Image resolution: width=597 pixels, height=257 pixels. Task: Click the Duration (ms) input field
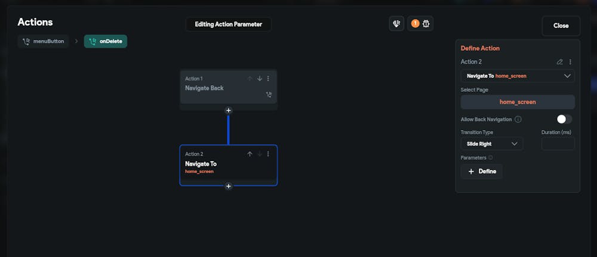pyautogui.click(x=558, y=144)
